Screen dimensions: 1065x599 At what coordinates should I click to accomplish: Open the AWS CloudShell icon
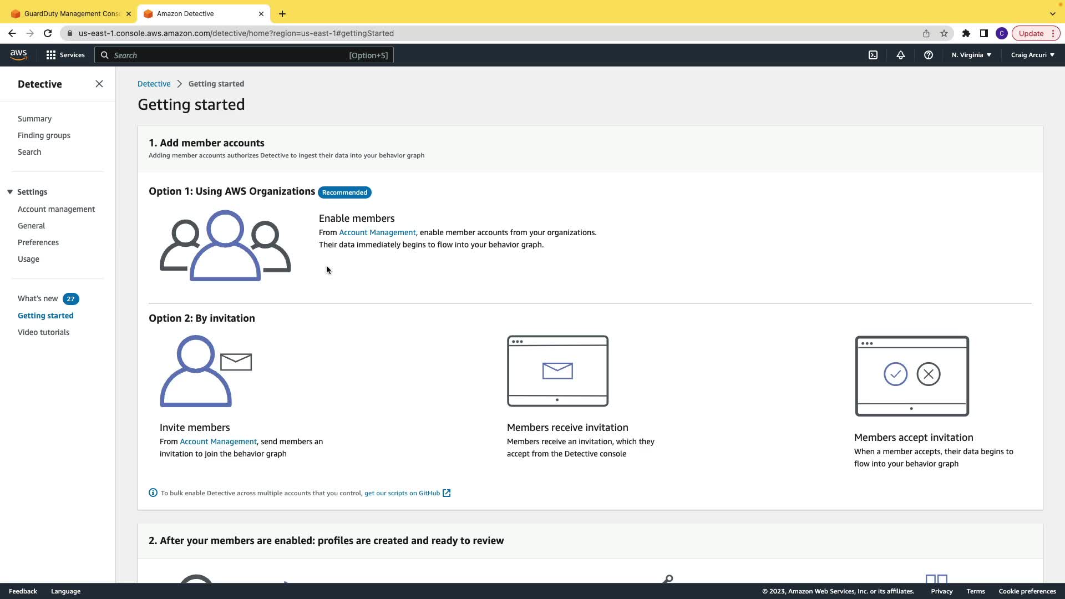pos(873,55)
